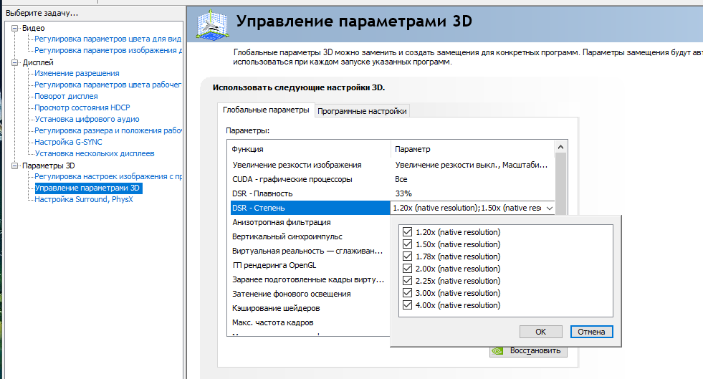This screenshot has width=703, height=379.
Task: Disable the 3.00x (native resolution) option
Action: [407, 292]
